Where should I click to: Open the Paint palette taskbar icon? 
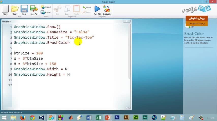pos(191,118)
